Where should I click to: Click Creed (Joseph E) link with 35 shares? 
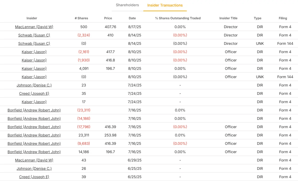(34, 93)
